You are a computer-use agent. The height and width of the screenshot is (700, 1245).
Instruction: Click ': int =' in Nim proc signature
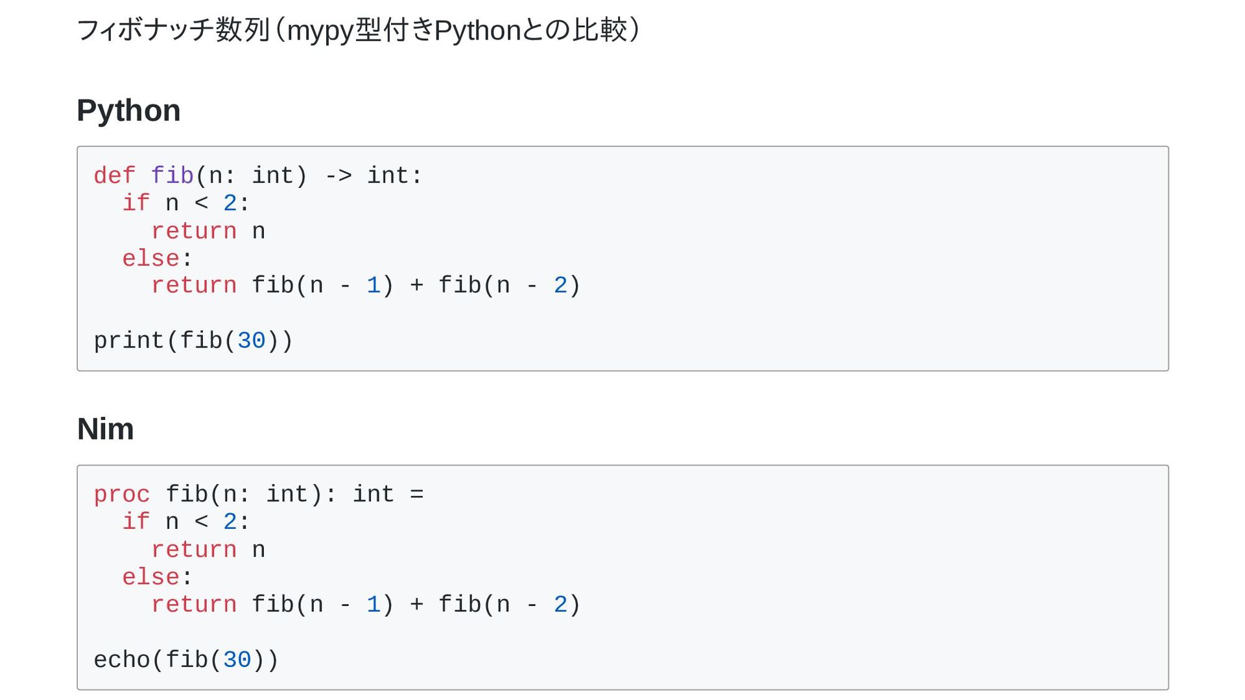pos(373,495)
